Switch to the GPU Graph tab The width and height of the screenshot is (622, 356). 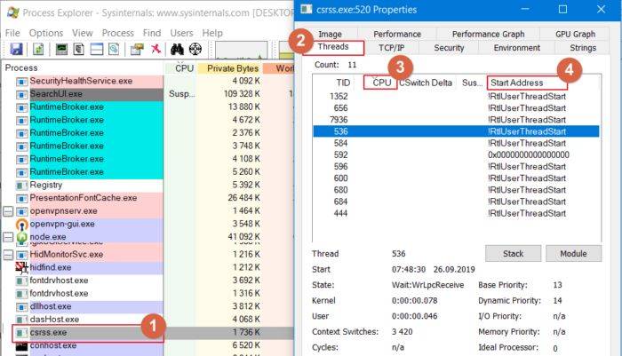[x=575, y=34]
